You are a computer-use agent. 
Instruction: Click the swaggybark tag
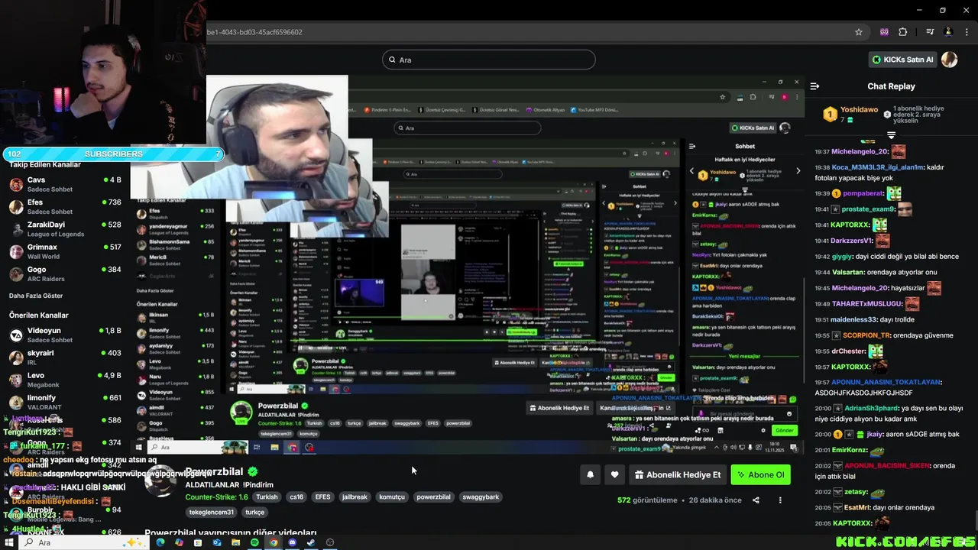pyautogui.click(x=481, y=497)
